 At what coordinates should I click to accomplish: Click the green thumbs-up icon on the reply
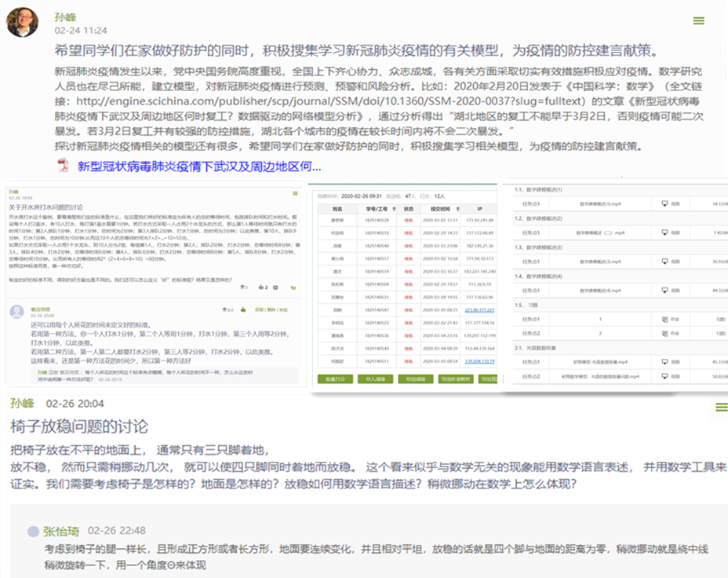[245, 309]
